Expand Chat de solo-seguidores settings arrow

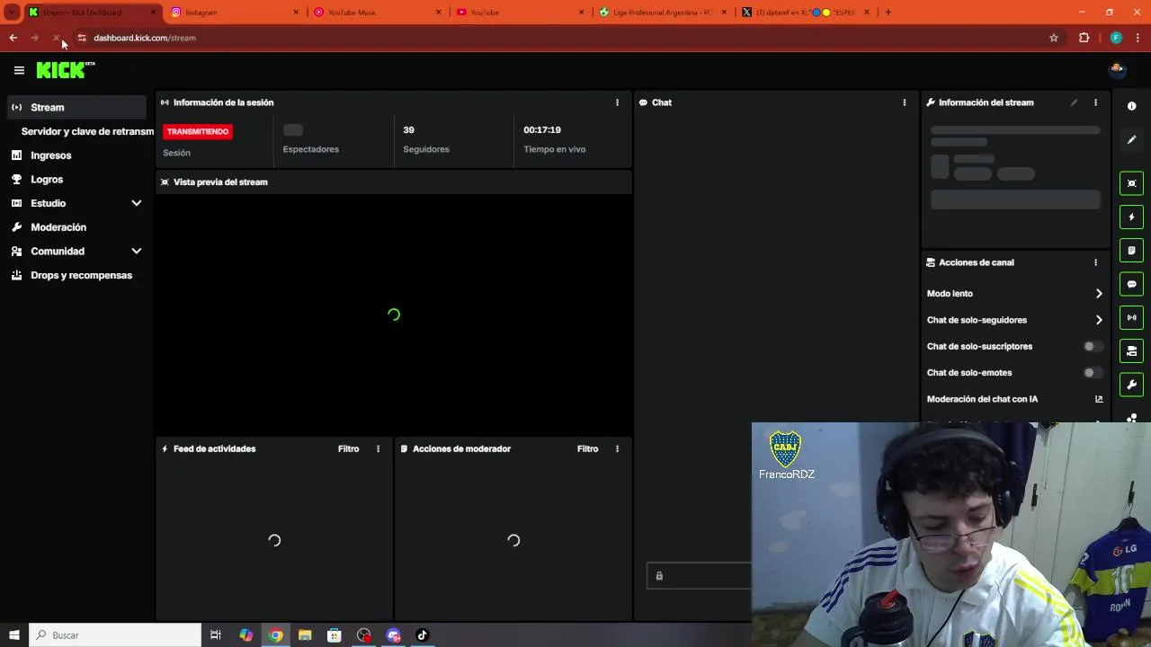click(1099, 320)
